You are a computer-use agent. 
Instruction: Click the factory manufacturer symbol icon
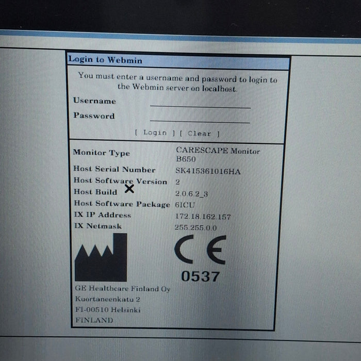tap(101, 257)
